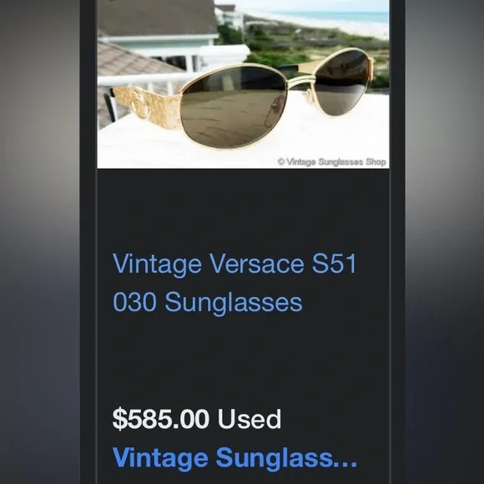Click the empty dark area above the title
Image resolution: width=484 pixels, height=484 pixels.
click(243, 210)
